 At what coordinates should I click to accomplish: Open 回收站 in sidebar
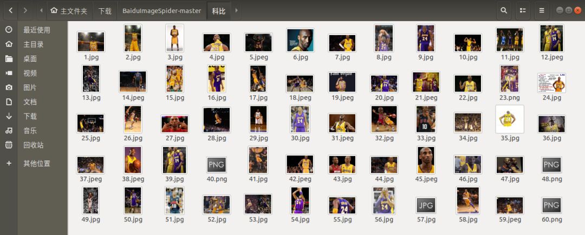(34, 145)
